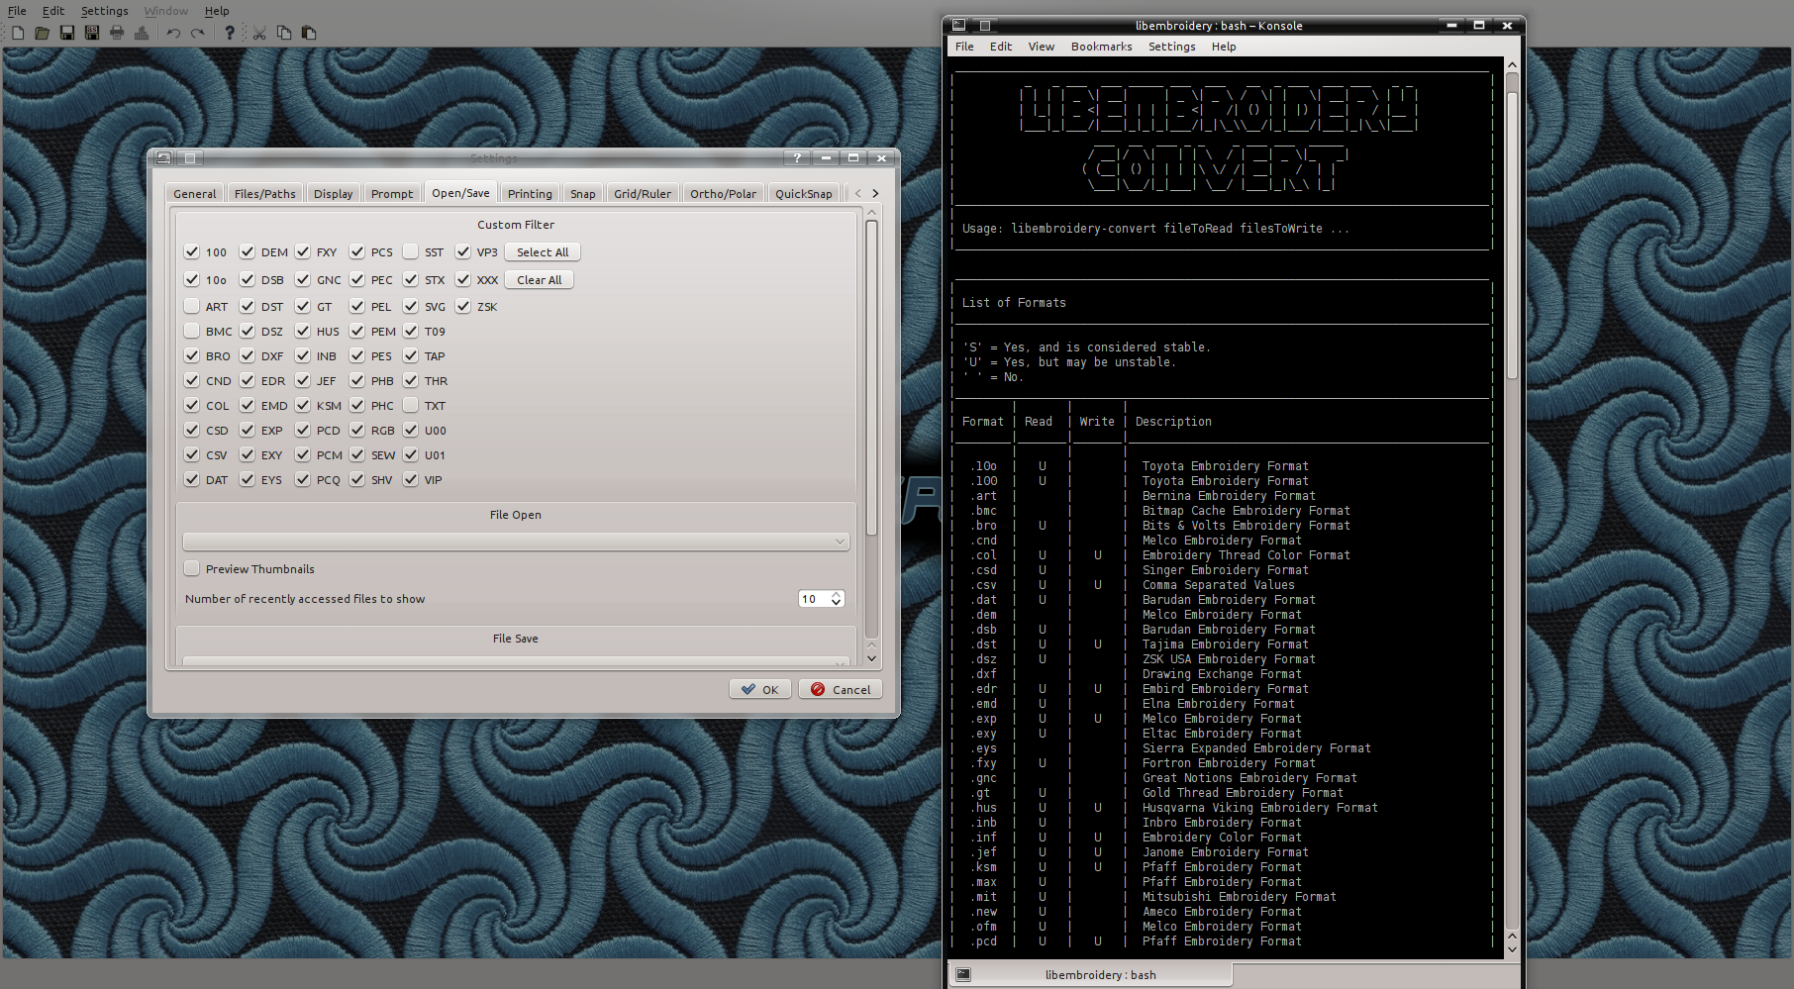
Task: Open the Display settings tab
Action: [x=333, y=194]
